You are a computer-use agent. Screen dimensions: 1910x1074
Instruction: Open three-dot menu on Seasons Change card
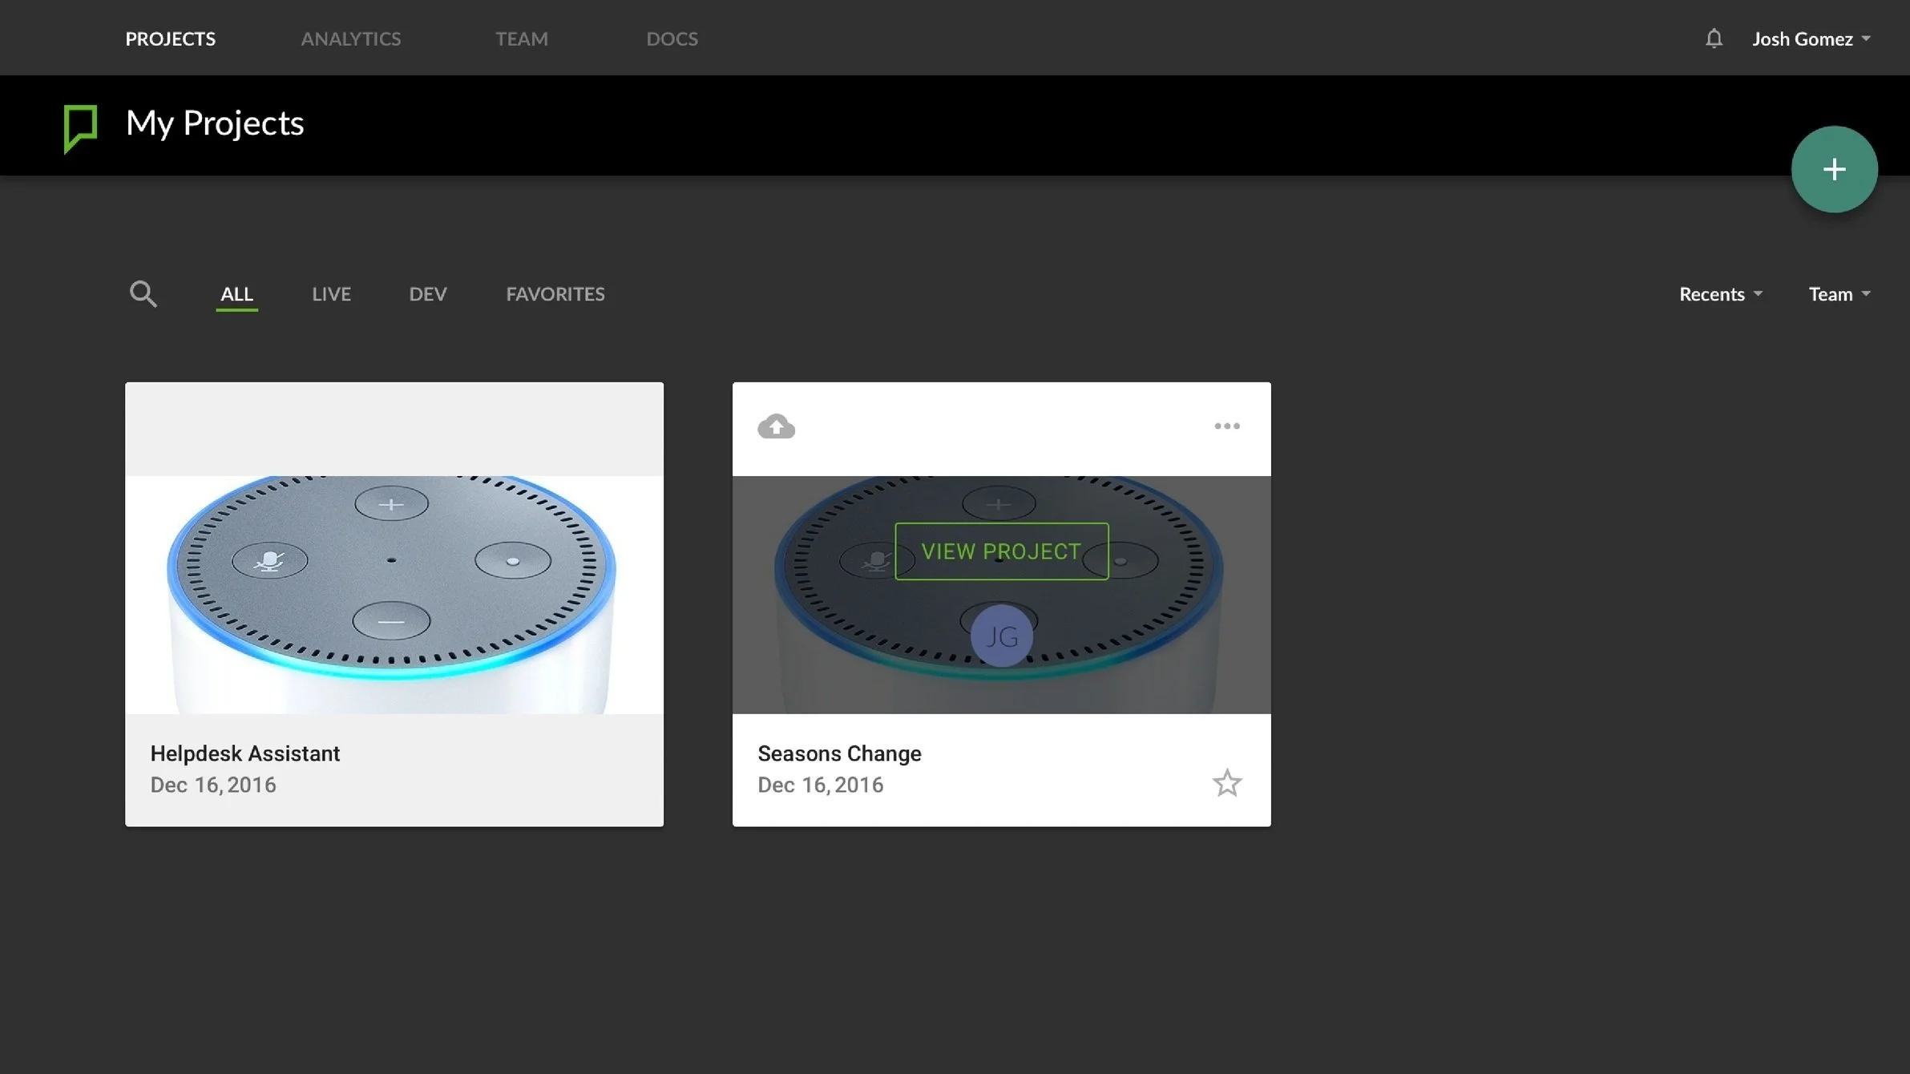pos(1226,426)
